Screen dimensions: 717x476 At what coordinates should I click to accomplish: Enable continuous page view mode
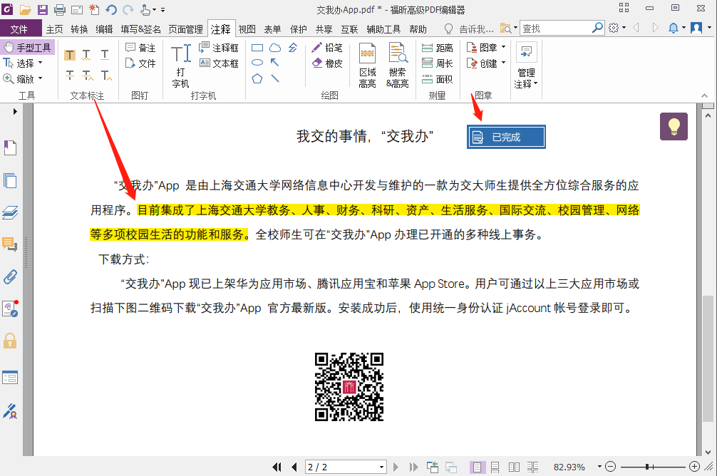click(495, 467)
